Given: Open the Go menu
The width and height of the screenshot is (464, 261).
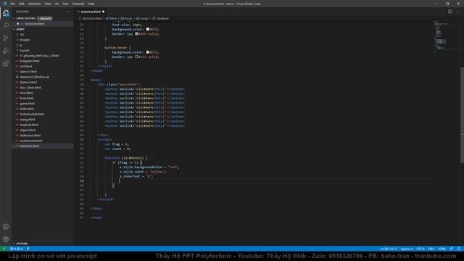Looking at the screenshot, I should 57,4.
